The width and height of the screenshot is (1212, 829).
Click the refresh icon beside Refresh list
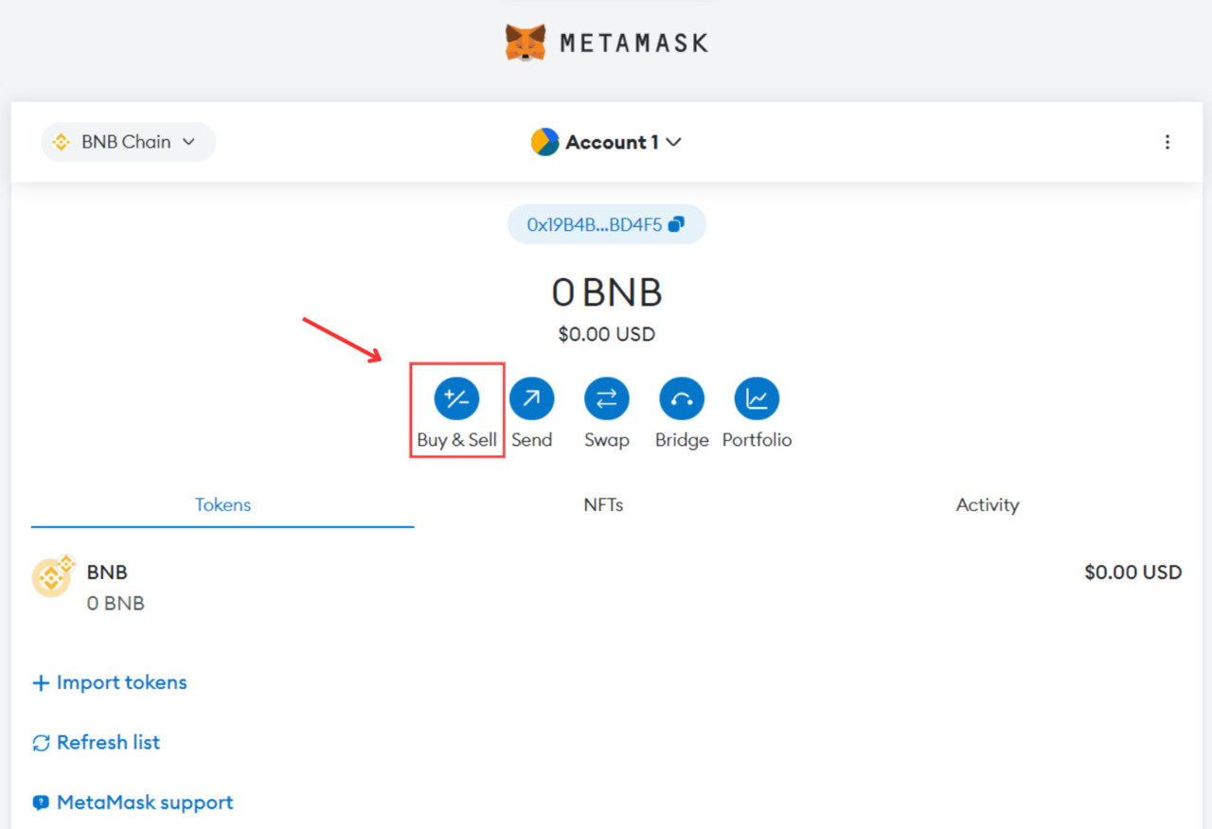[41, 743]
